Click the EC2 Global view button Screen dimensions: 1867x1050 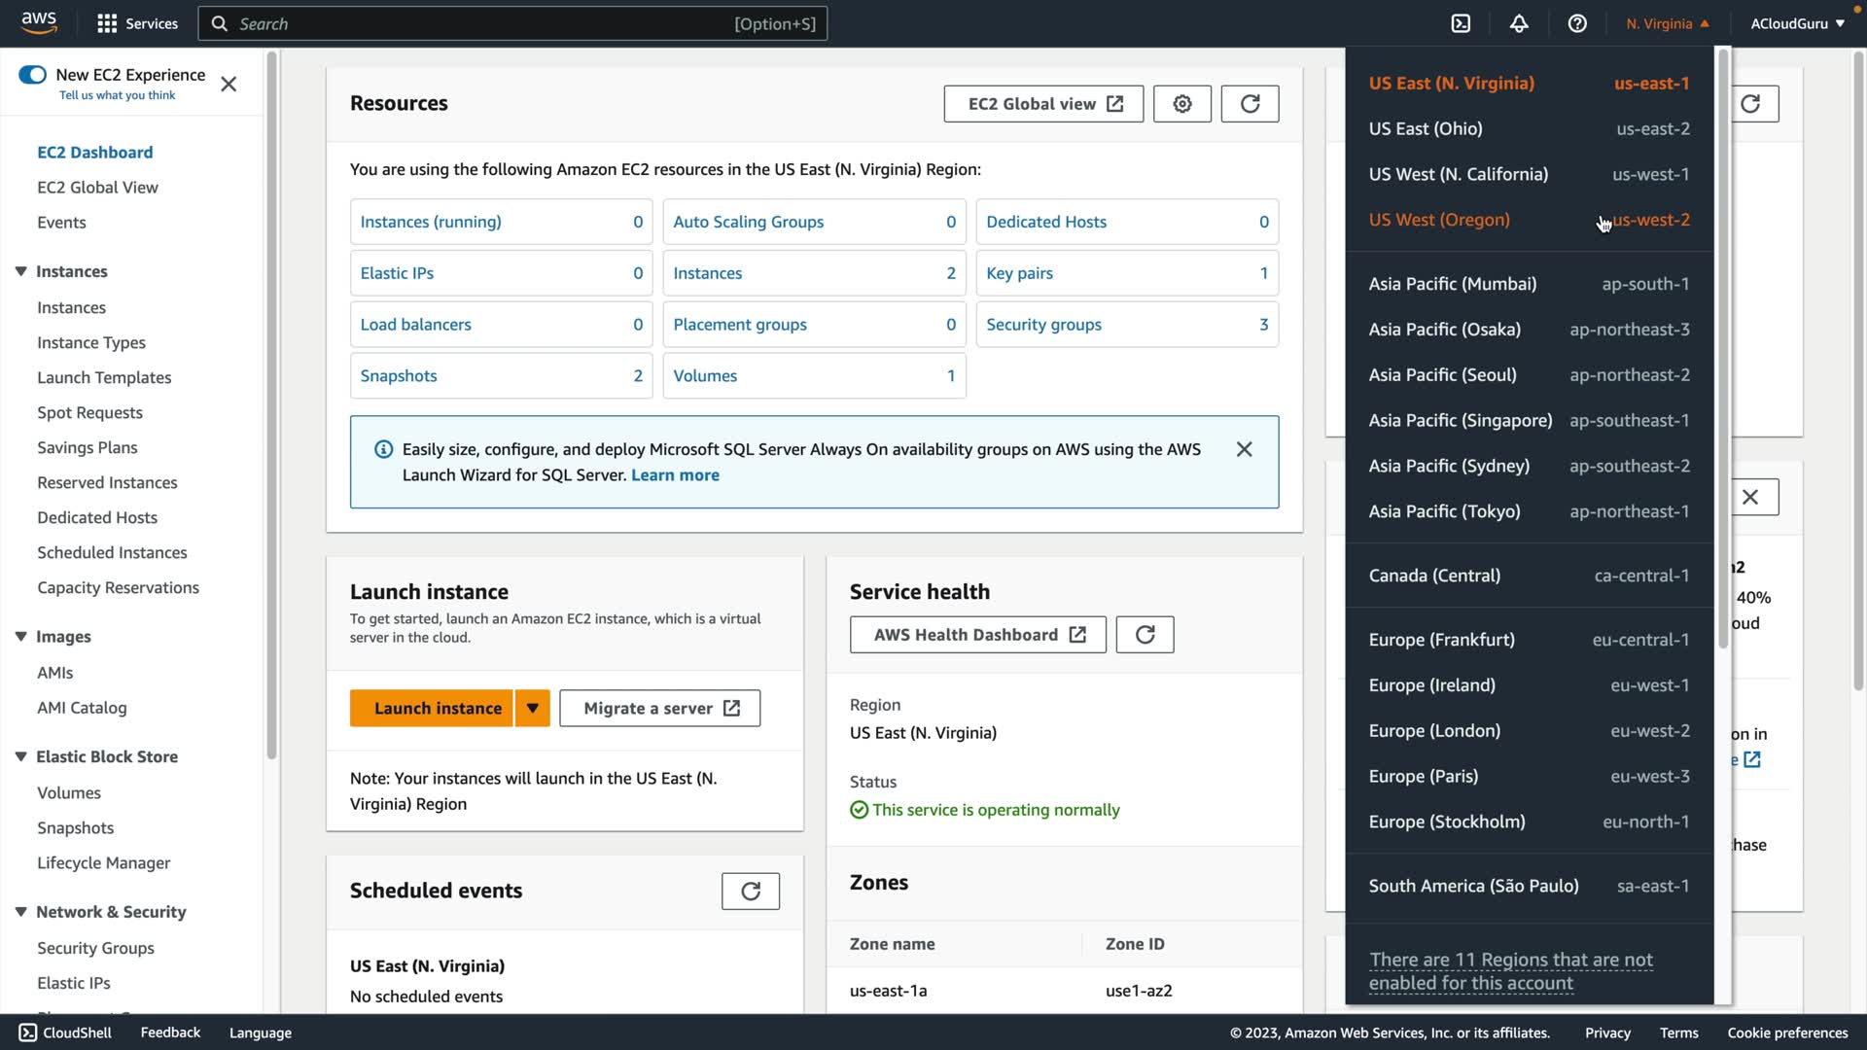(1042, 104)
